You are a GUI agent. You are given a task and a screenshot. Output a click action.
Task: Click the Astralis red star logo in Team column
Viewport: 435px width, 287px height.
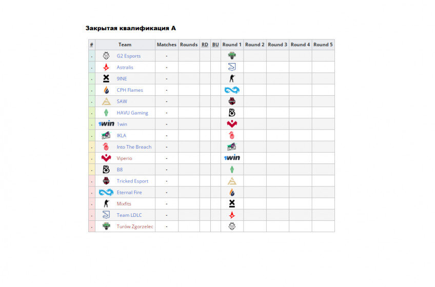tap(106, 67)
